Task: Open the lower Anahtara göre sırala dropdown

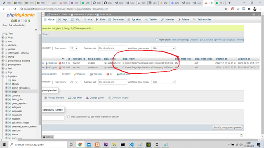Action: tap(163, 82)
